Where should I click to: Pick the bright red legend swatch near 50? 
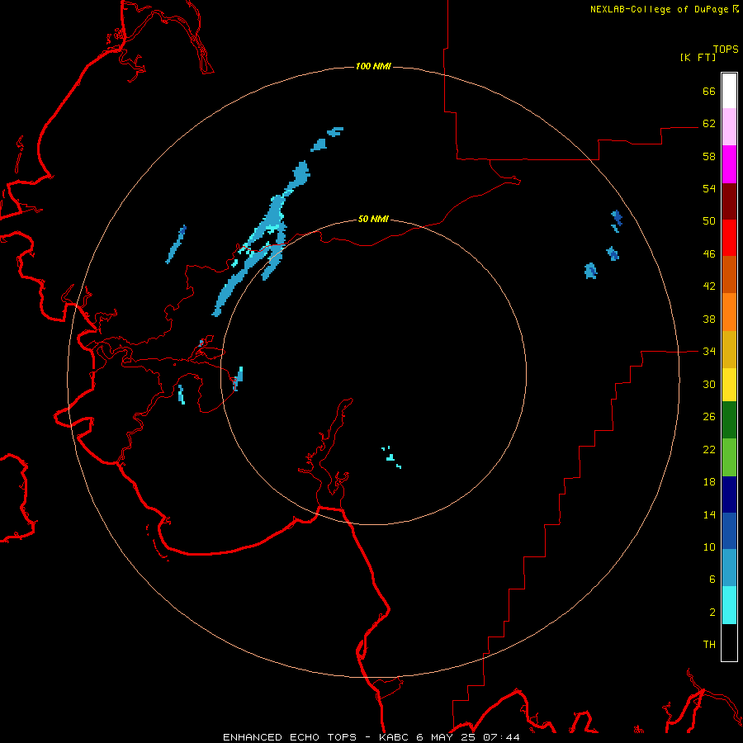coord(729,238)
